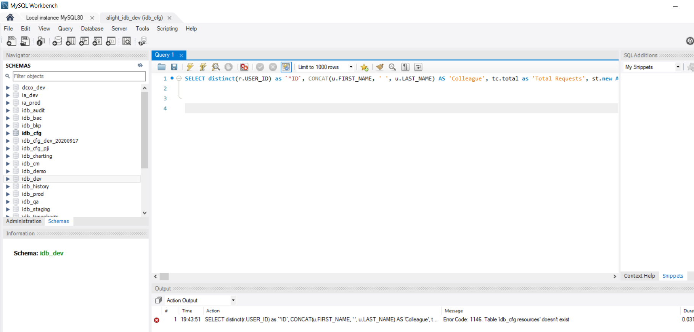The image size is (694, 332).
Task: Open the Server menu
Action: tap(119, 29)
